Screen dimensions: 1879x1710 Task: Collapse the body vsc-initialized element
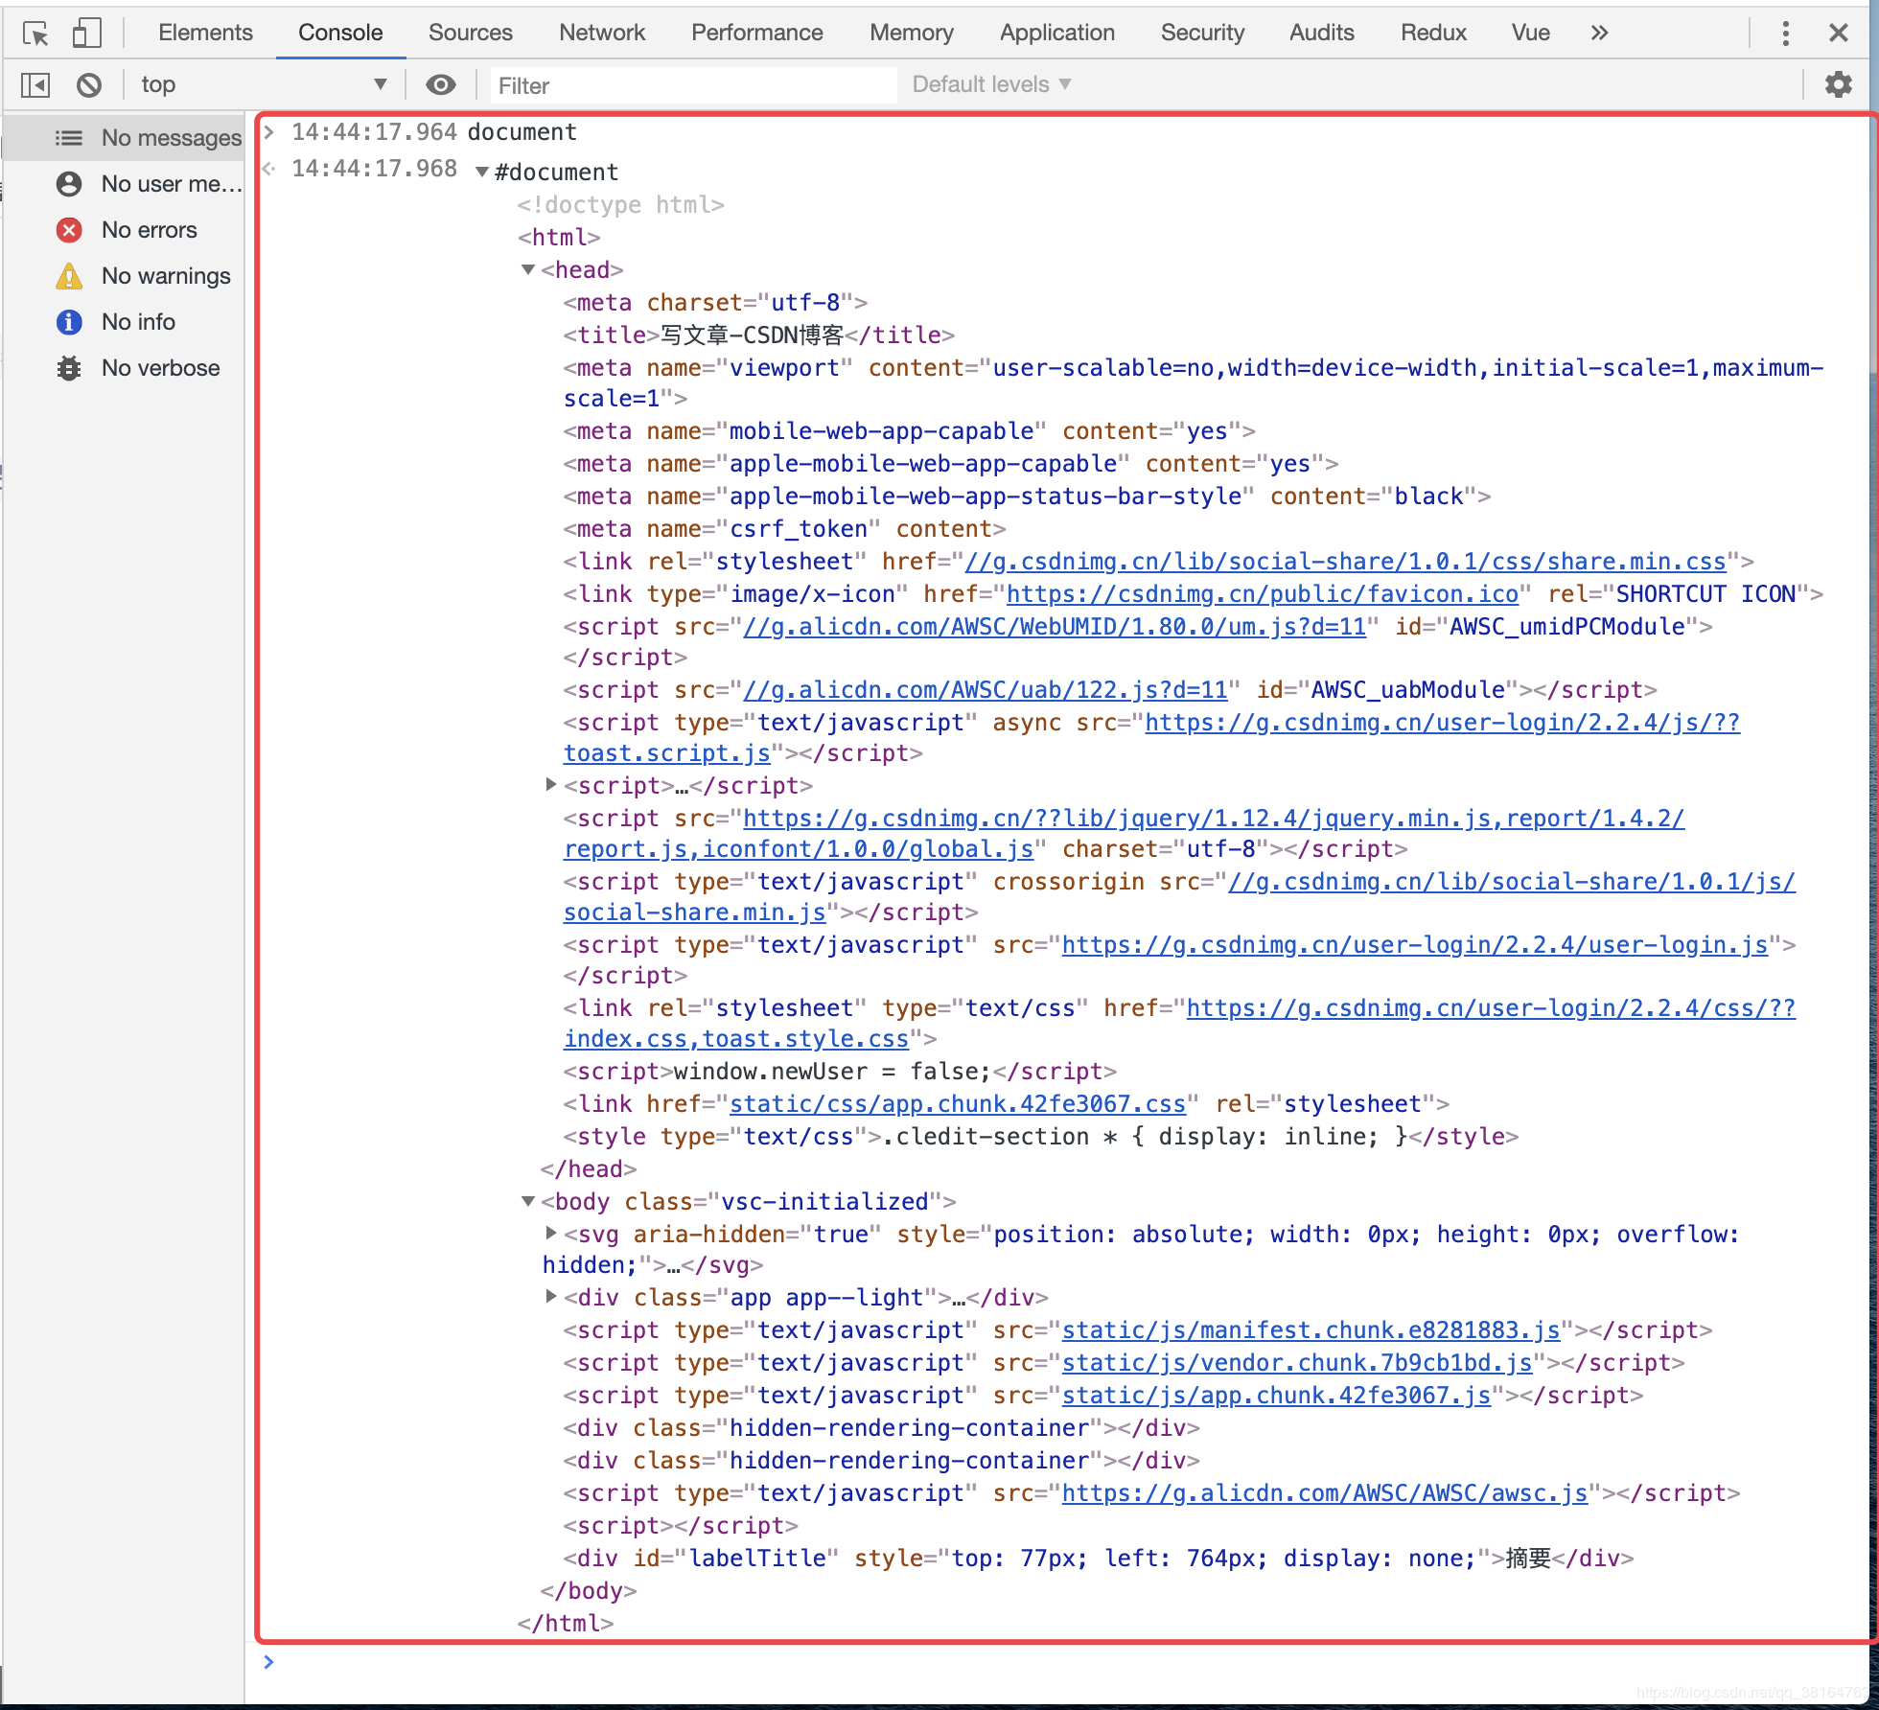527,1202
